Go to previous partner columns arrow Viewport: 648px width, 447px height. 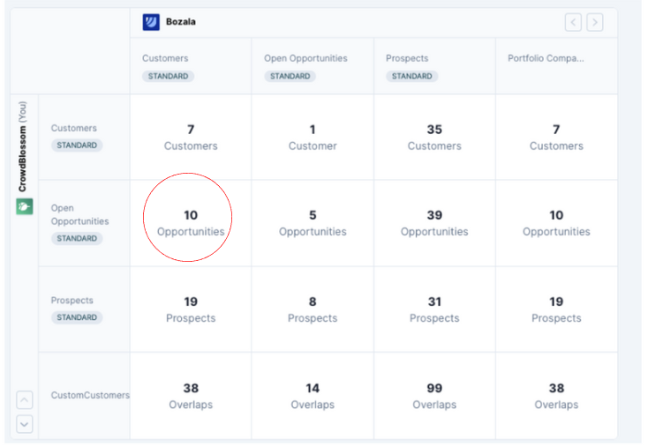(573, 22)
